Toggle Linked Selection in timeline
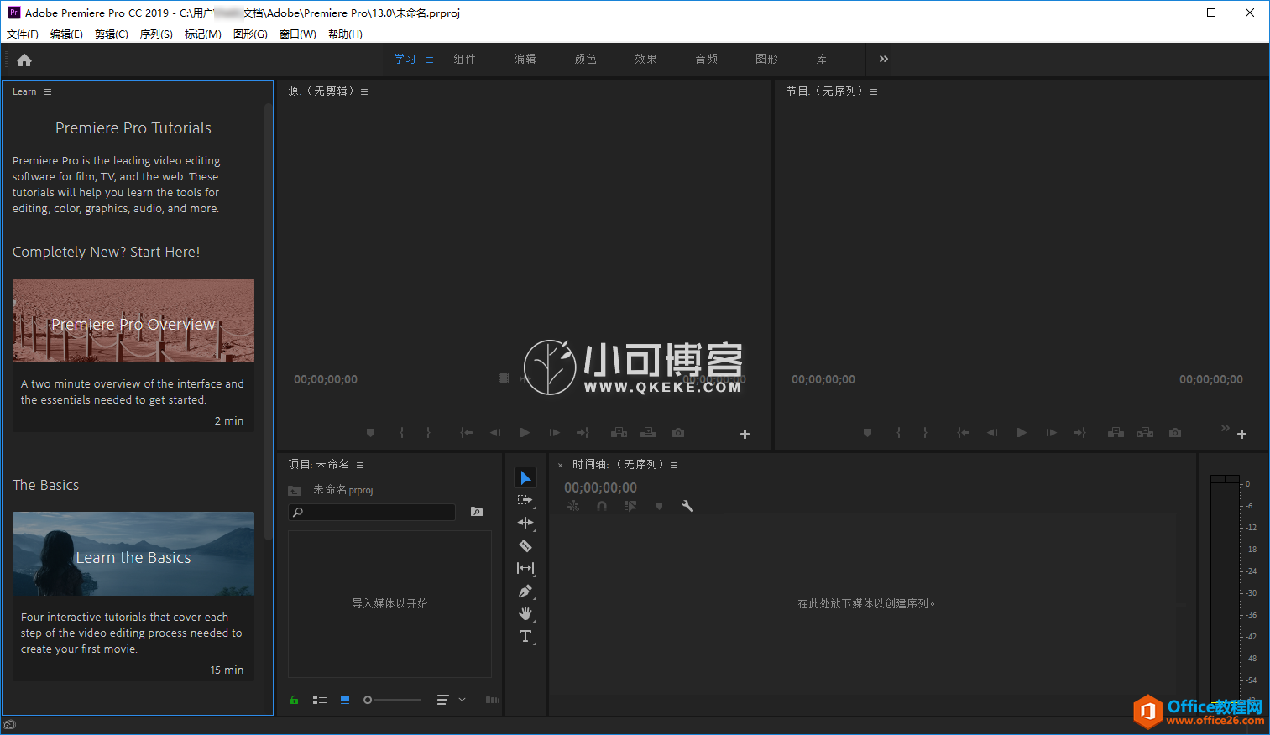Screen dimensions: 1270x735 click(630, 506)
